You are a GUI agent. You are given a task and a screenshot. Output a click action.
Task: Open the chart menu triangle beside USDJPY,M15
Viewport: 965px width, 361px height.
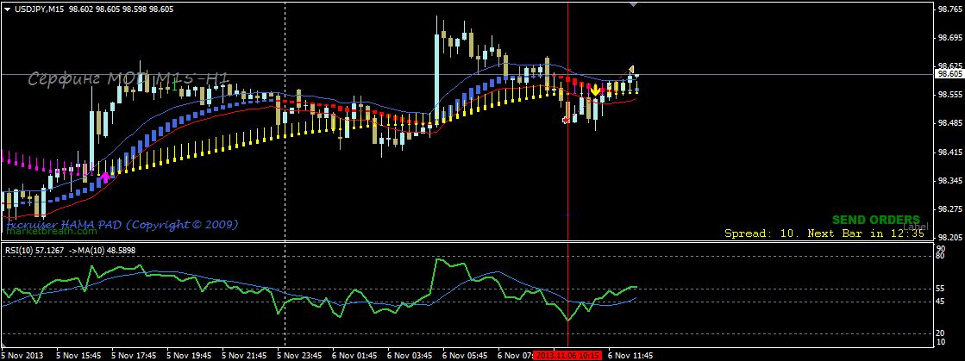click(7, 8)
